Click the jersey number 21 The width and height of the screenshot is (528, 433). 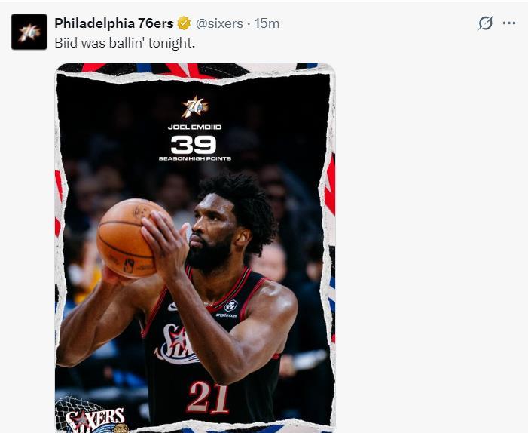209,398
